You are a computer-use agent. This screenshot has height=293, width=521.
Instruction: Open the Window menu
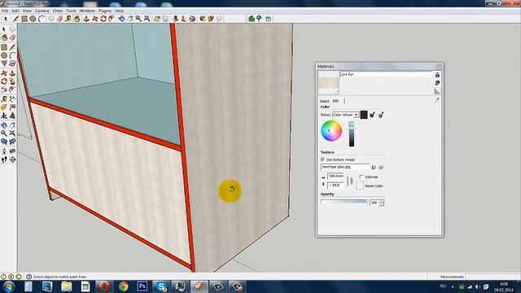point(87,11)
